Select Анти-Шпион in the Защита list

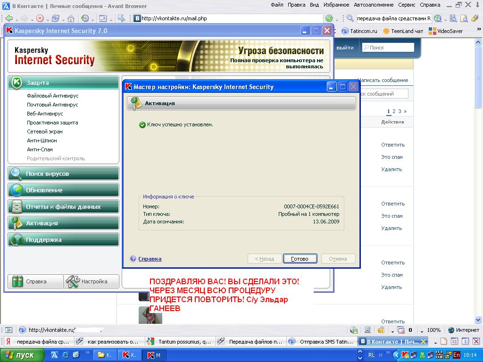point(42,140)
